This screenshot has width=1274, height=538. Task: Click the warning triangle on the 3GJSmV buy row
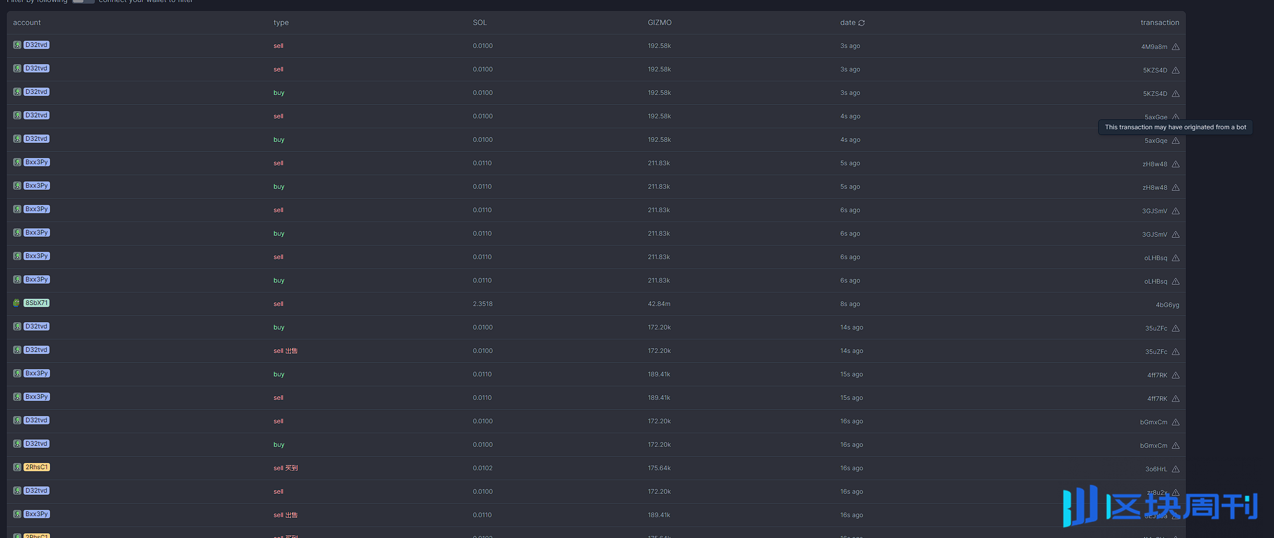click(x=1175, y=235)
